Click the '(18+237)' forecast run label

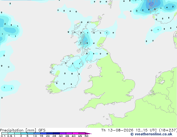tap(168, 130)
